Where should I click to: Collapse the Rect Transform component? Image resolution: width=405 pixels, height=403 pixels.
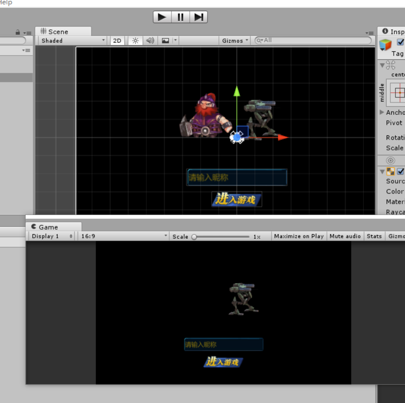pos(382,65)
